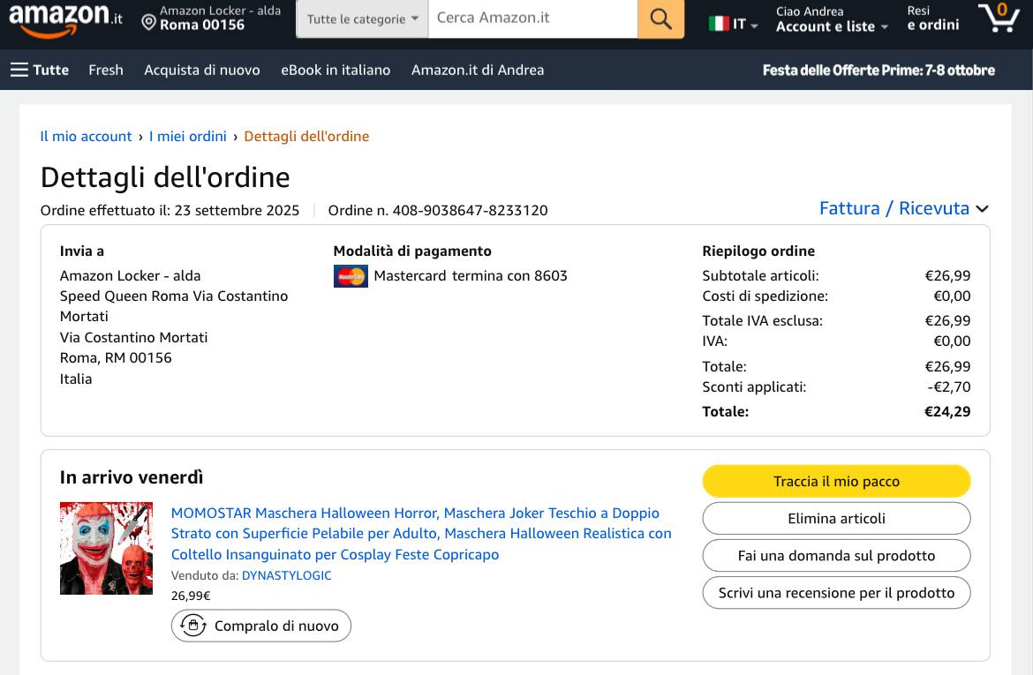Open Acquista di nuovo menu item
This screenshot has width=1033, height=675.
click(201, 70)
